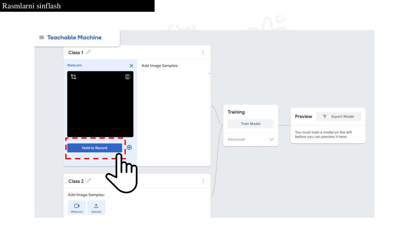Edit the Class 1 name with pencil icon
Screen dimensions: 415x232
tap(88, 52)
